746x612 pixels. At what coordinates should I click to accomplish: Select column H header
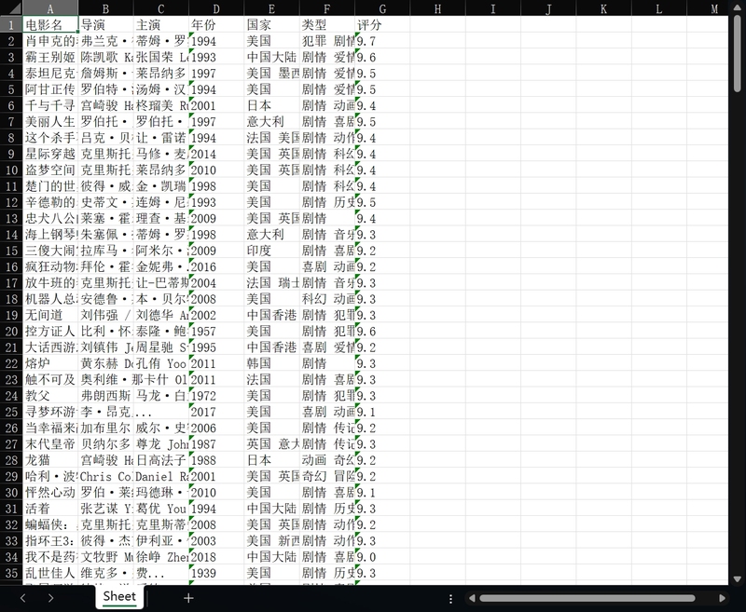437,8
